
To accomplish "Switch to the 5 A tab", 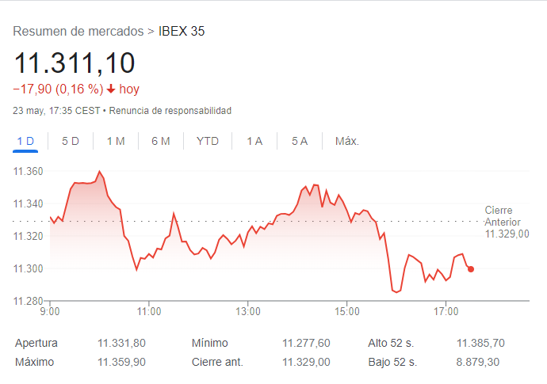I will click(x=299, y=142).
